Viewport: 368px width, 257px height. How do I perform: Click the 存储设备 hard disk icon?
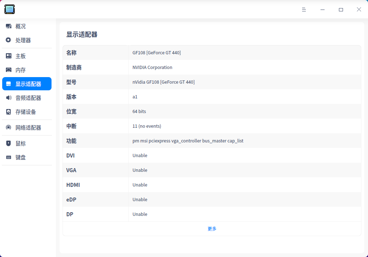tap(8, 112)
